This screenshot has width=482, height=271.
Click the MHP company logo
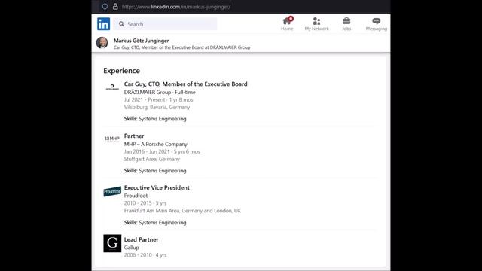click(112, 139)
